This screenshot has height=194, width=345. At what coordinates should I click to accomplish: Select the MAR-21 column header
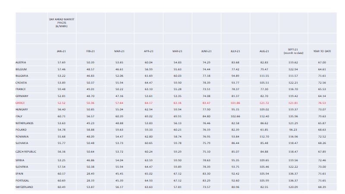coord(119,51)
